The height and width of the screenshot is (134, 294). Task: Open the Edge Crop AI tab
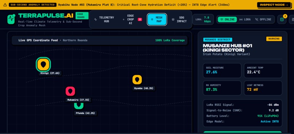coord(132,19)
